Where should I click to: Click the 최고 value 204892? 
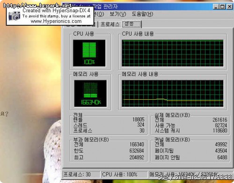point(137,157)
